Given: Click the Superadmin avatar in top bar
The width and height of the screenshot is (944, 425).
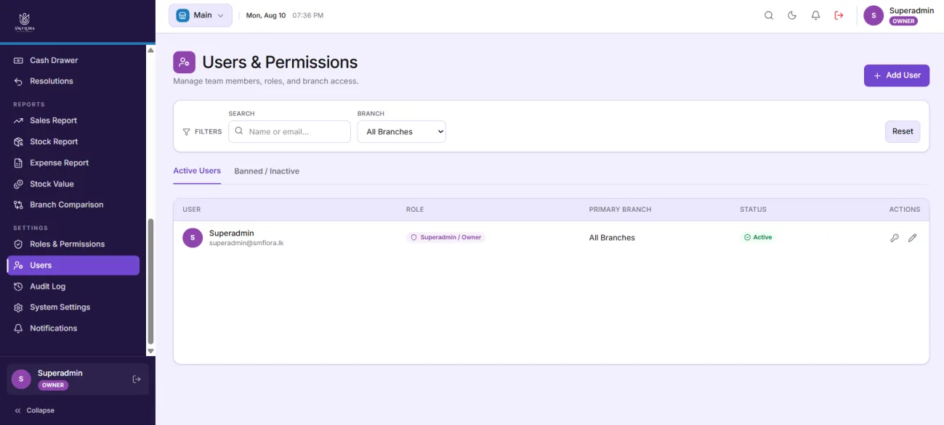Looking at the screenshot, I should [x=874, y=15].
